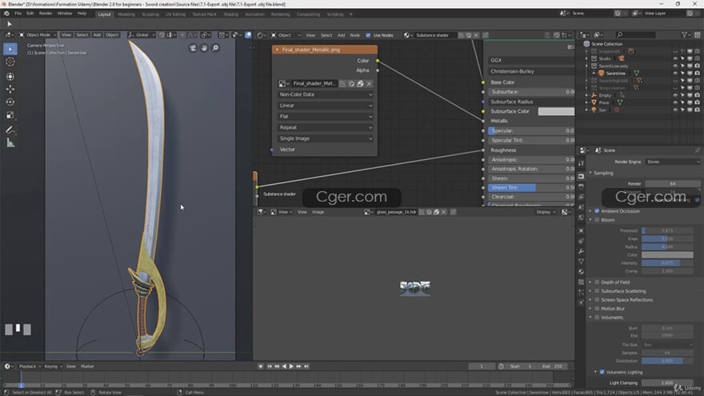Screen dimensions: 704x396
Task: Open the Modifiers wrench properties tab
Action: (581, 251)
